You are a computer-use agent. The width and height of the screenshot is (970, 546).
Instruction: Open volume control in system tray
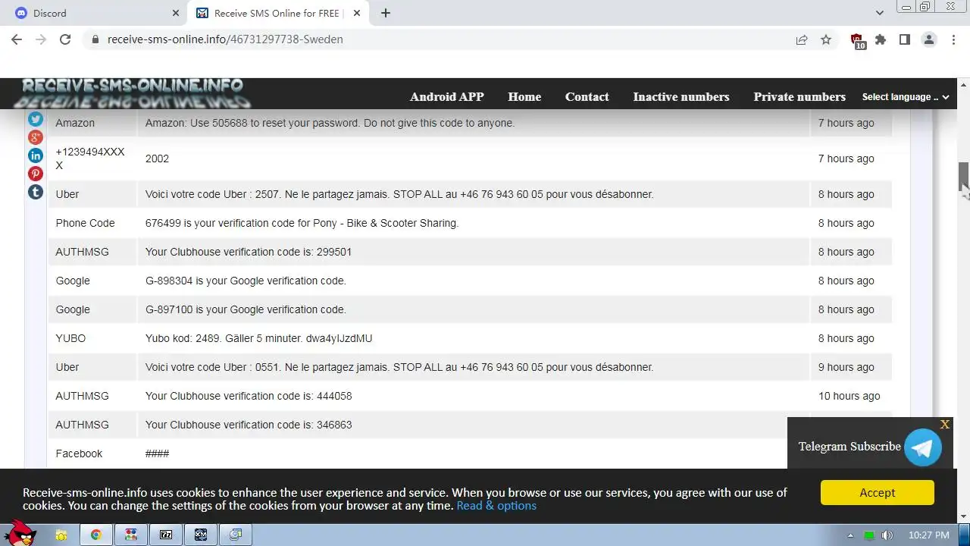tap(887, 535)
